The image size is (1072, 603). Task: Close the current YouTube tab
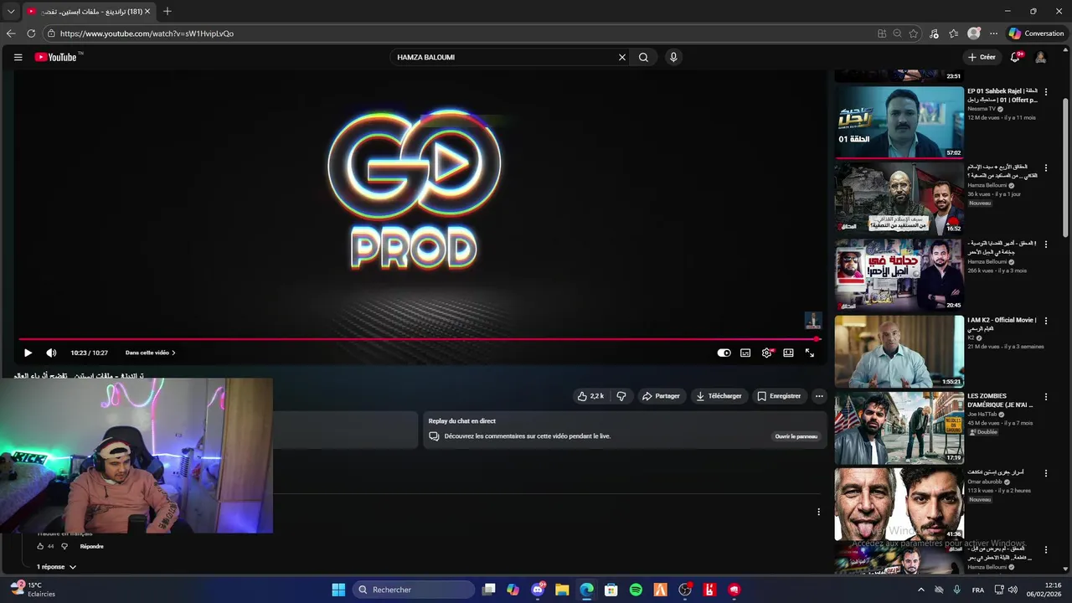tap(147, 11)
